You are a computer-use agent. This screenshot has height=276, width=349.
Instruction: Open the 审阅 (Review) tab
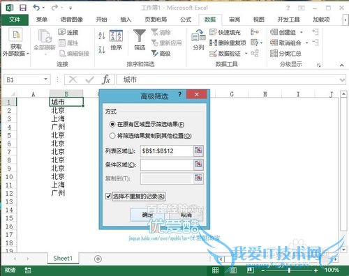[x=235, y=20]
